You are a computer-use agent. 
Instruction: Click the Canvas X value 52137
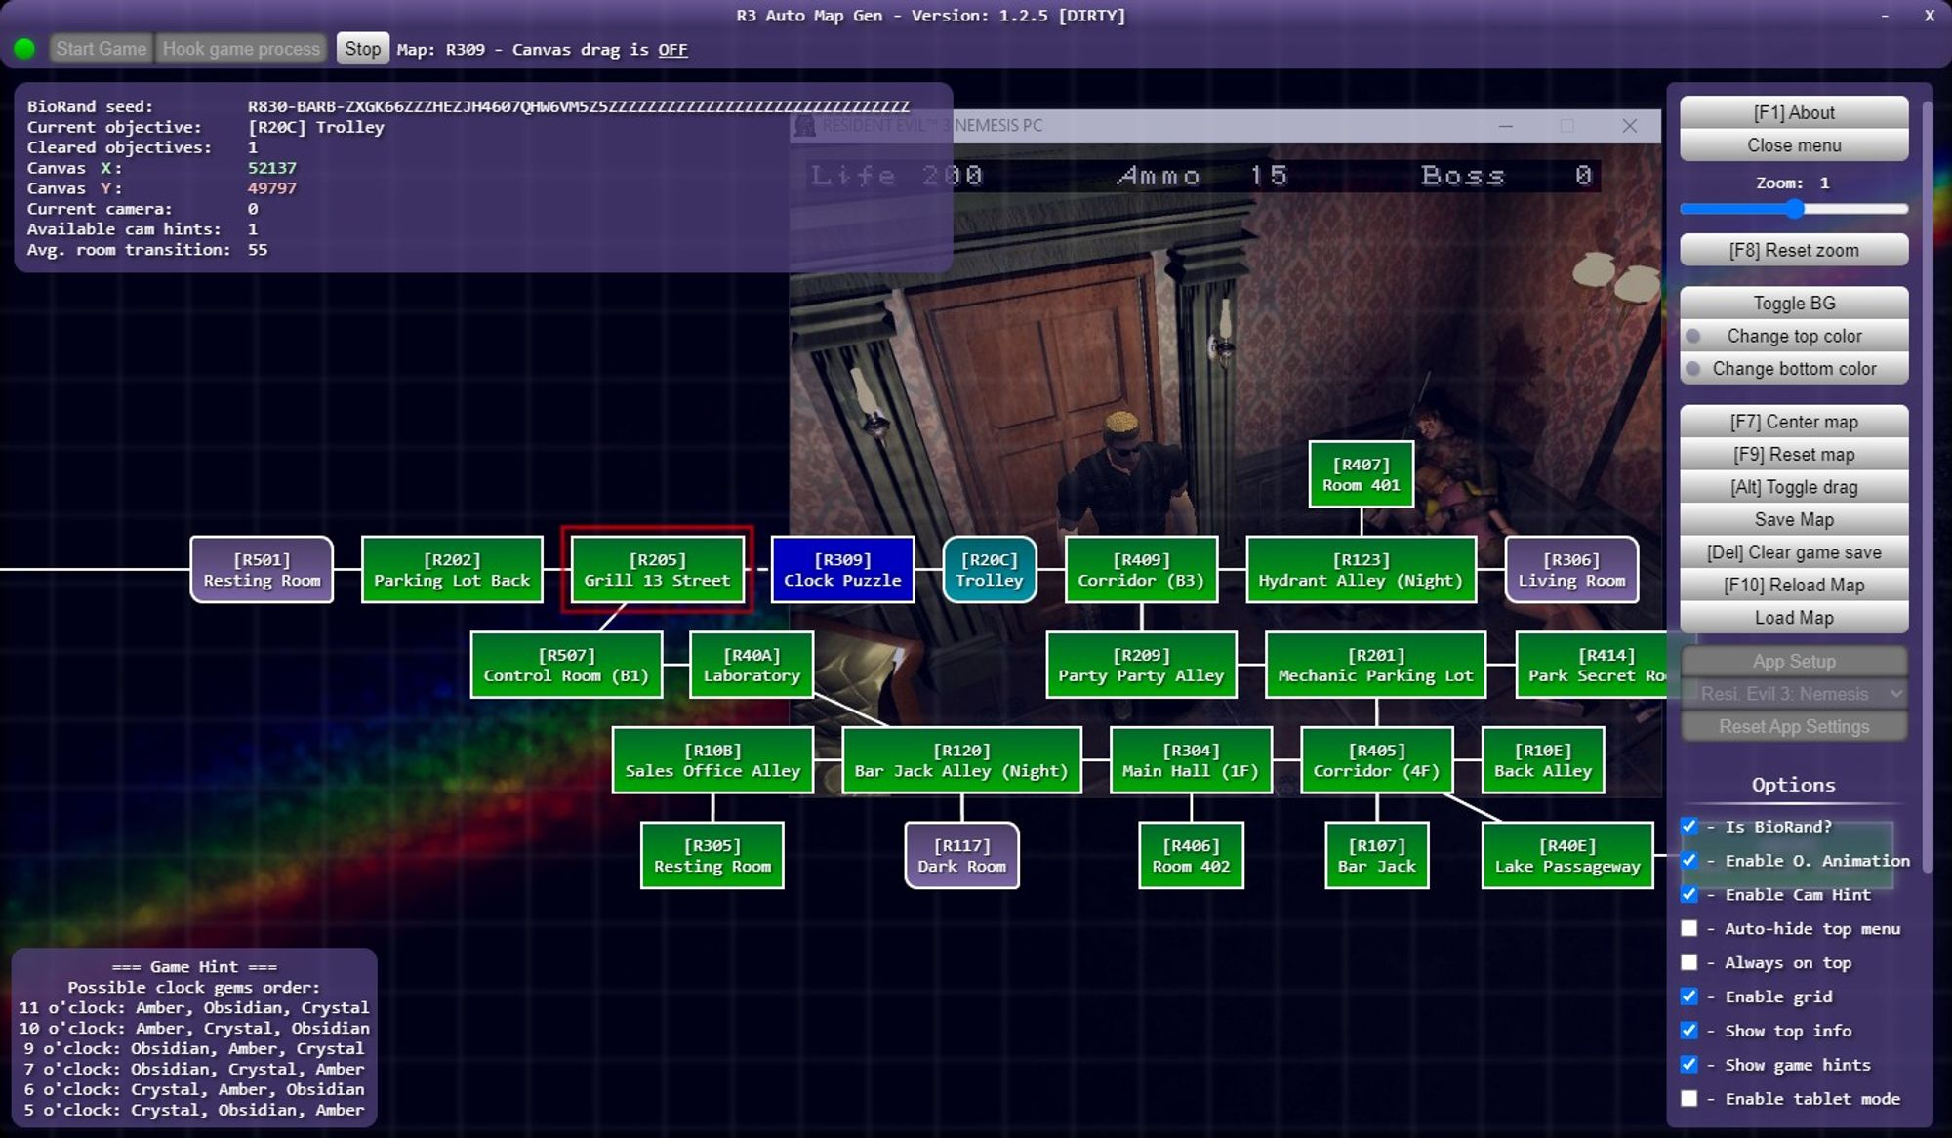(x=271, y=168)
